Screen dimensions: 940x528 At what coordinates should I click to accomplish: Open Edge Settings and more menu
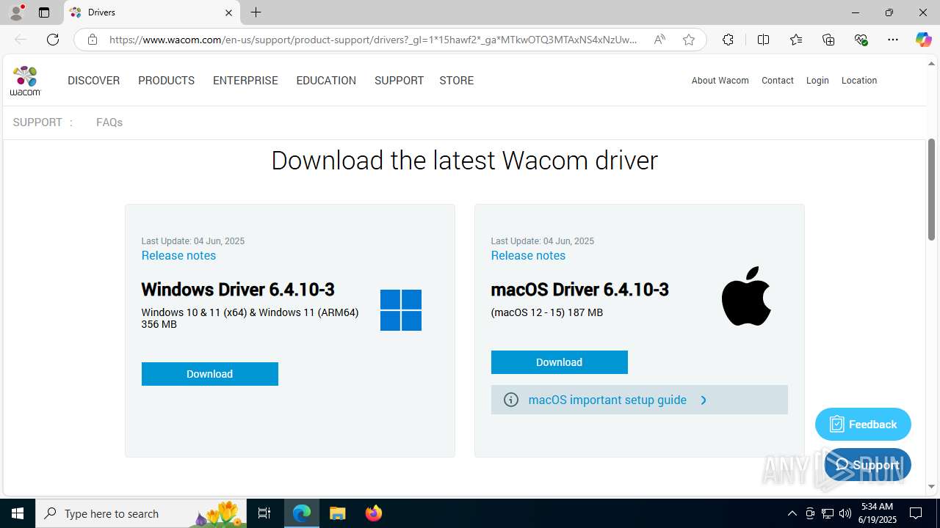coord(893,40)
